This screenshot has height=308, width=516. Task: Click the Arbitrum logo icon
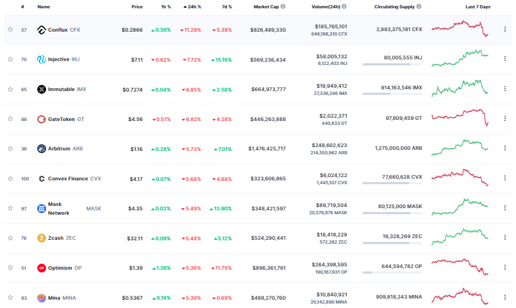click(x=41, y=149)
